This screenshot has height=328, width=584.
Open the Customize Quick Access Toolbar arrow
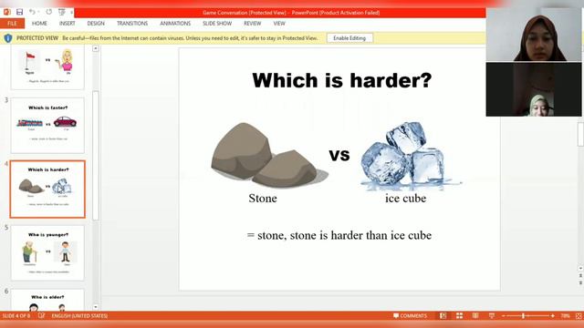pyautogui.click(x=71, y=13)
